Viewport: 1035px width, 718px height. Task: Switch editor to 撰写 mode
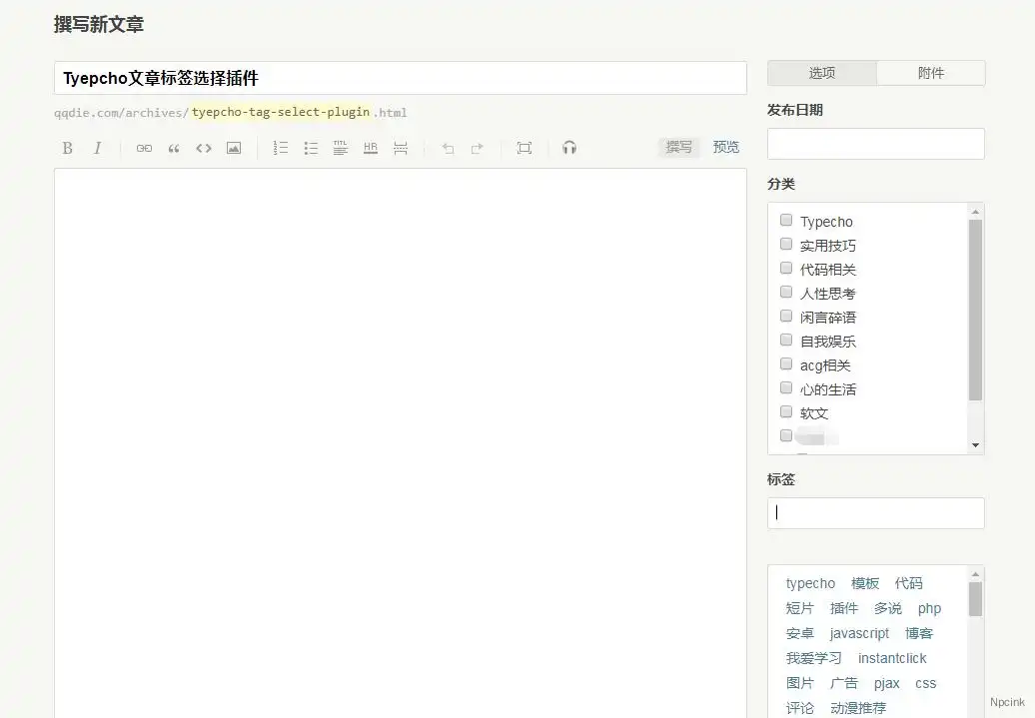tap(678, 147)
